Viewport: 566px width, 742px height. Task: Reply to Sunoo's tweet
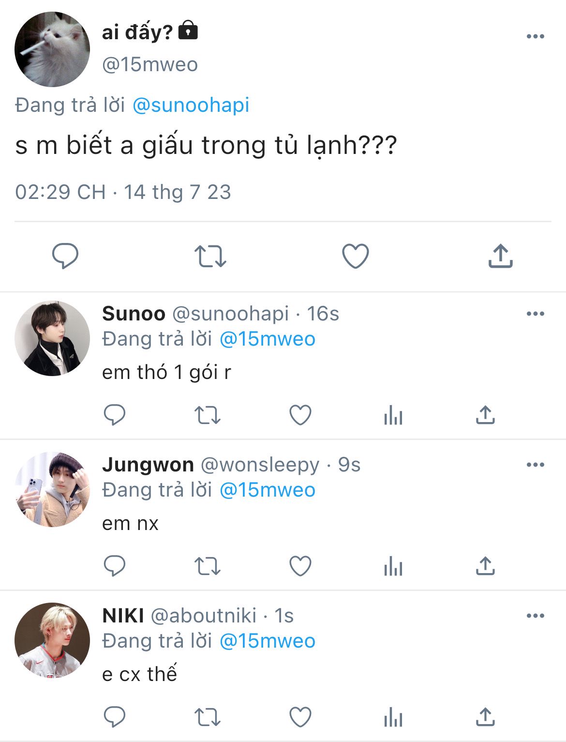tap(115, 415)
